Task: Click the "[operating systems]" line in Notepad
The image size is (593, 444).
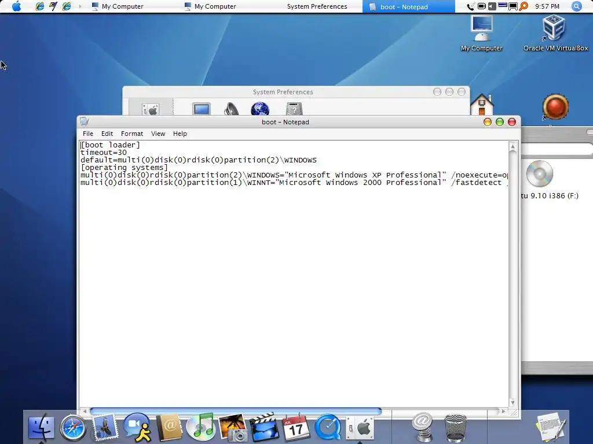Action: tap(124, 168)
